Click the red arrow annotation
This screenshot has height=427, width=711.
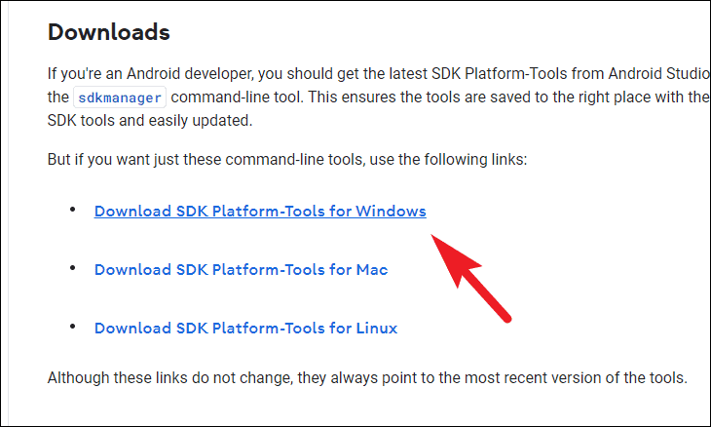pyautogui.click(x=469, y=278)
